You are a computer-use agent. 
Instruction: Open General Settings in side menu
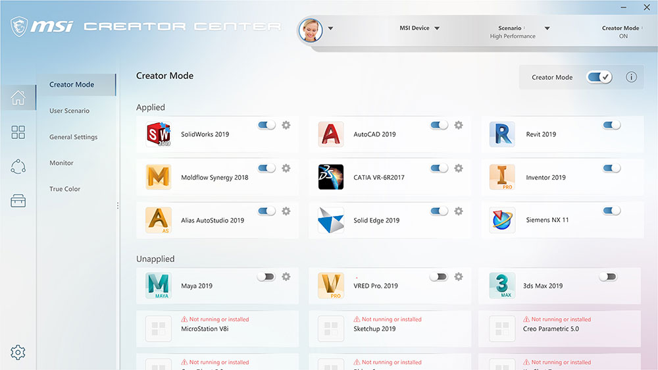pyautogui.click(x=73, y=137)
